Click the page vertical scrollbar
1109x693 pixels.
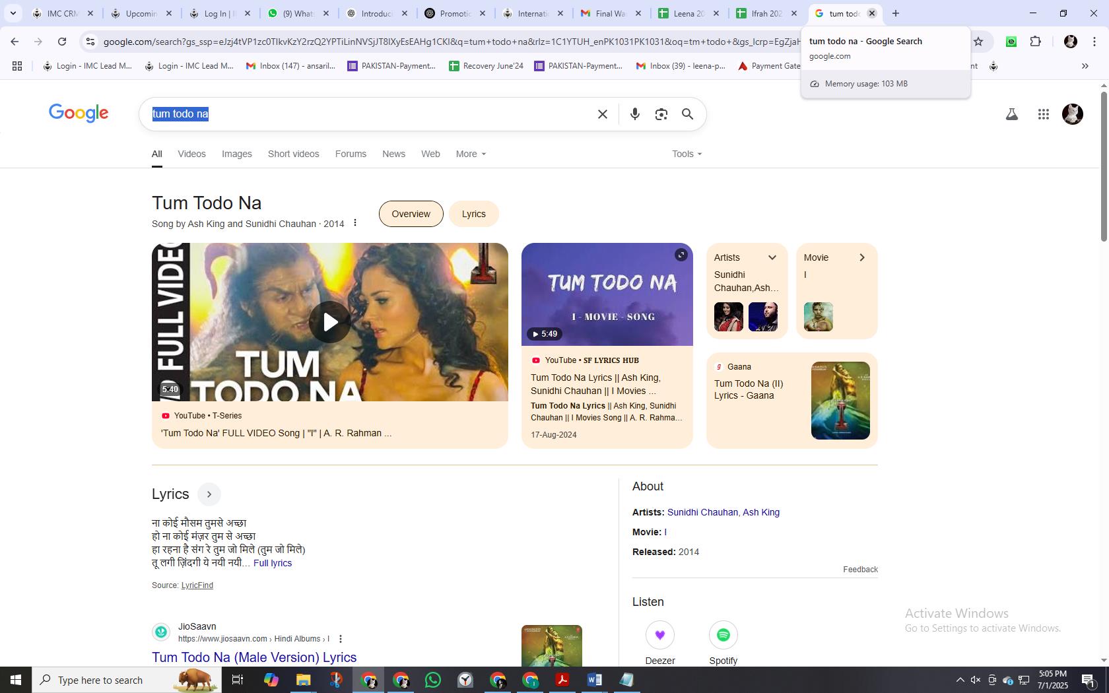click(x=1103, y=166)
